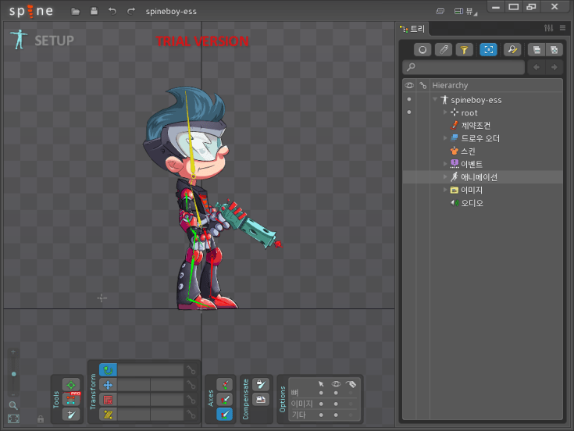
Task: Toggle 뼈 (bones) visibility option dot
Action: point(336,393)
